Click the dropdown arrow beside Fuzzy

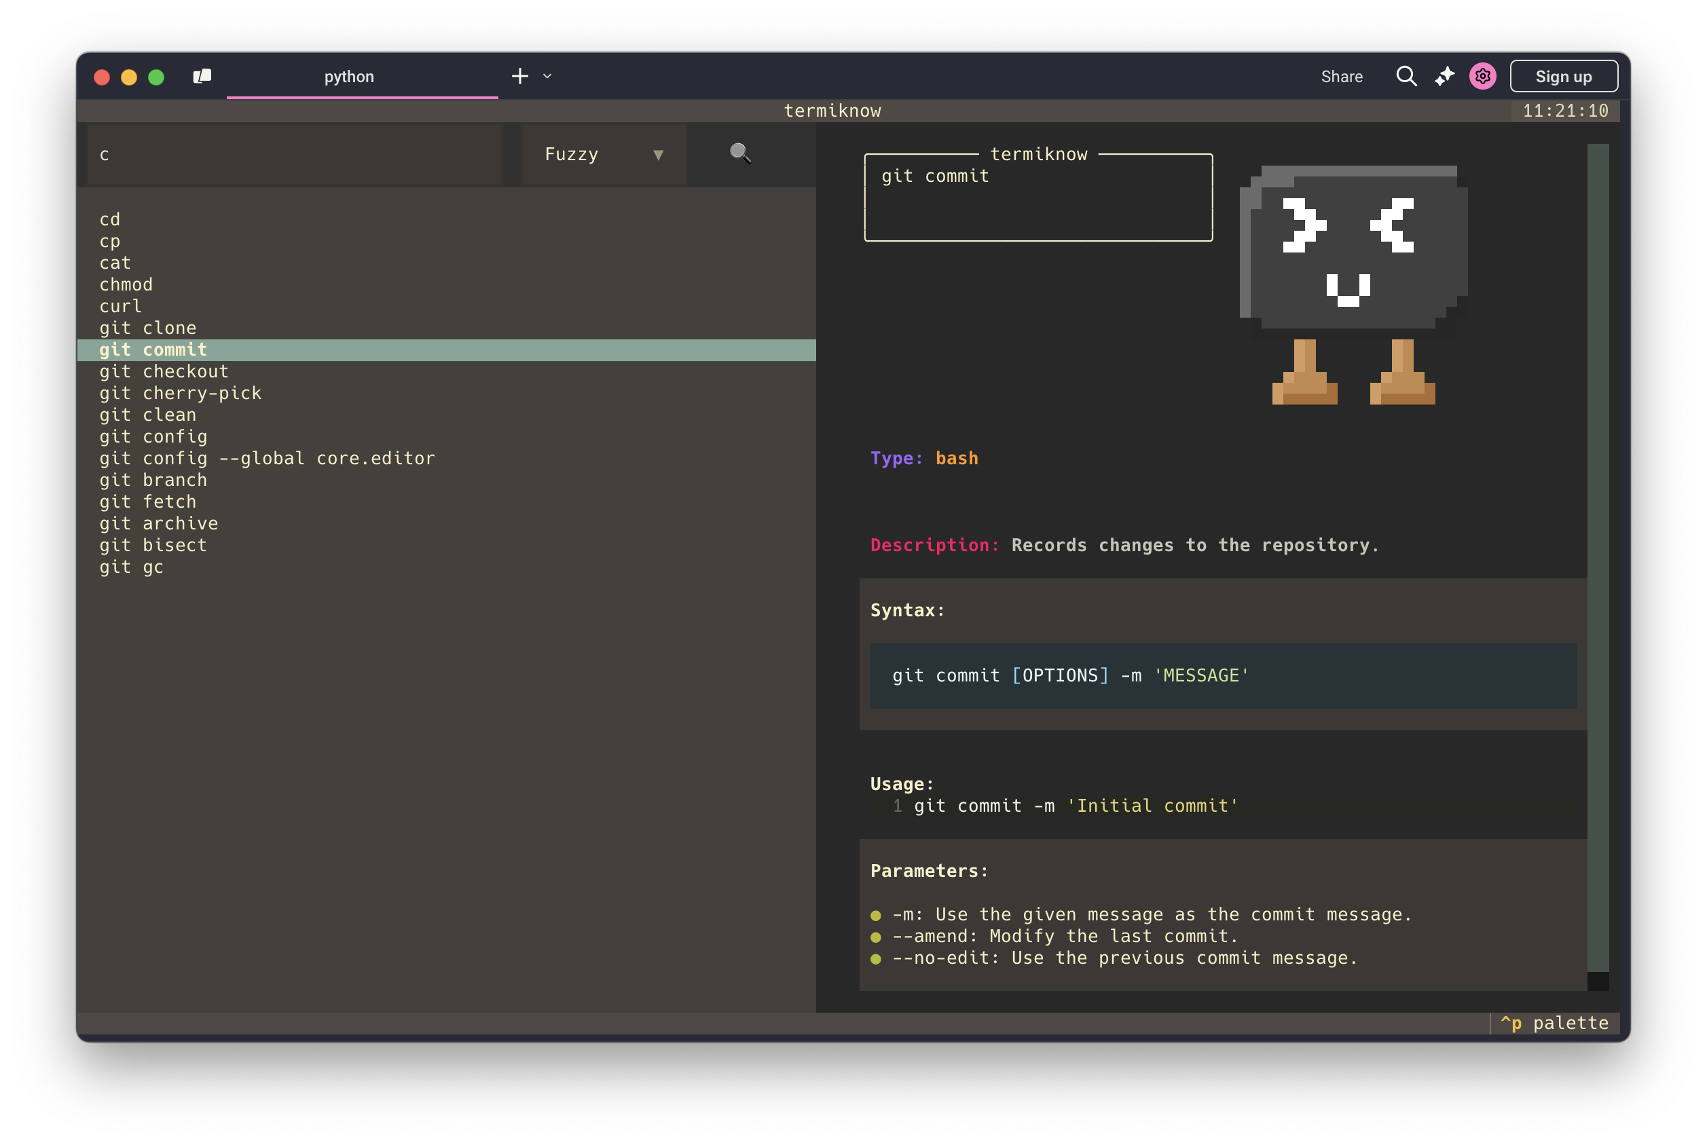[659, 155]
